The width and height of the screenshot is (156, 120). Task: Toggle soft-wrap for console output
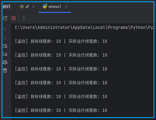click(5, 46)
